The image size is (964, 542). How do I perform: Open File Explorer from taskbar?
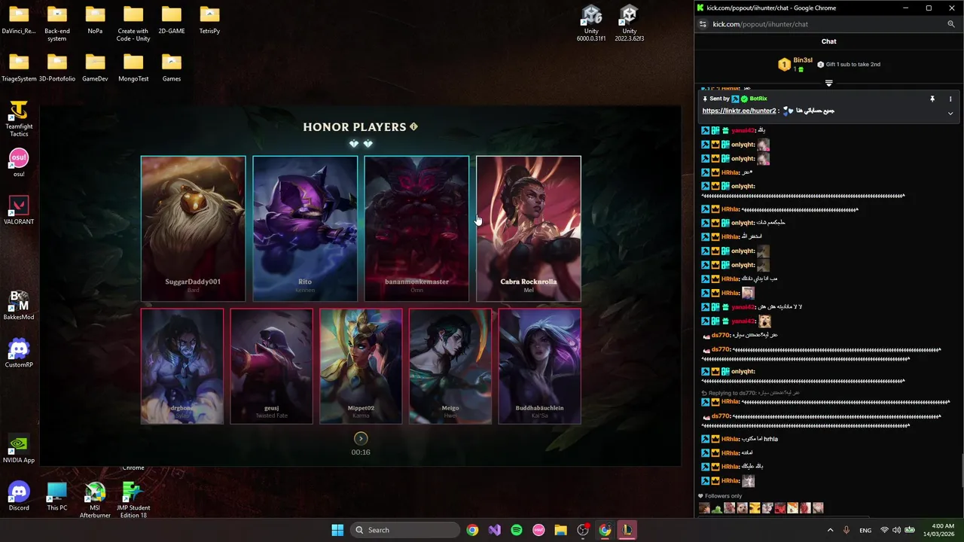[560, 530]
